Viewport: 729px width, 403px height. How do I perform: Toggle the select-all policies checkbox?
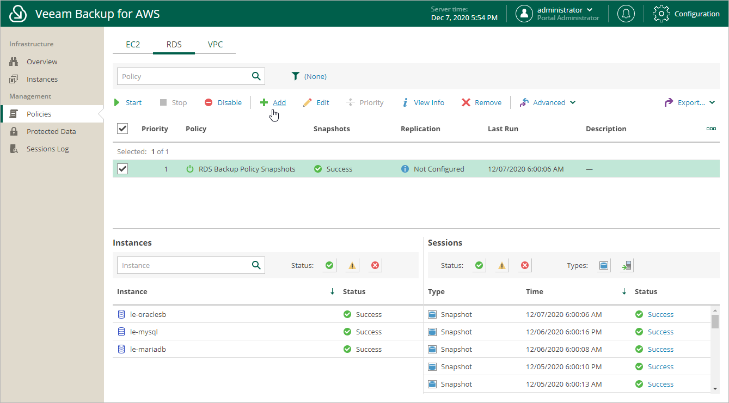coord(122,129)
